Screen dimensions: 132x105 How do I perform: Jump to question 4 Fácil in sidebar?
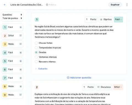12,52
